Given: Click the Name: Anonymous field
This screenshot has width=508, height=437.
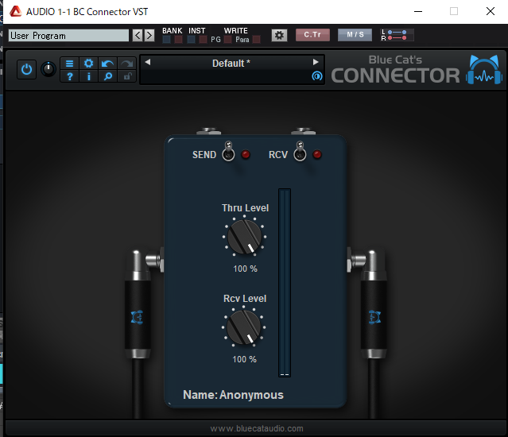Looking at the screenshot, I should coord(233,395).
